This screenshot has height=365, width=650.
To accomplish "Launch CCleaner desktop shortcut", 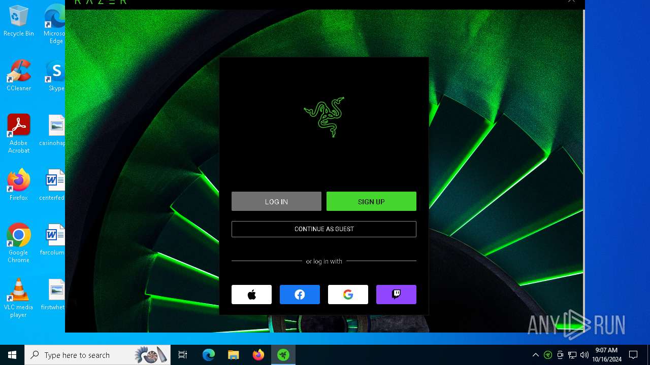I will [x=19, y=76].
